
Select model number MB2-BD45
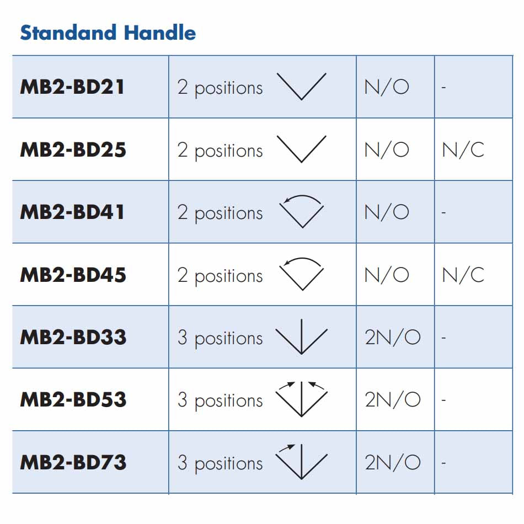[x=73, y=275]
